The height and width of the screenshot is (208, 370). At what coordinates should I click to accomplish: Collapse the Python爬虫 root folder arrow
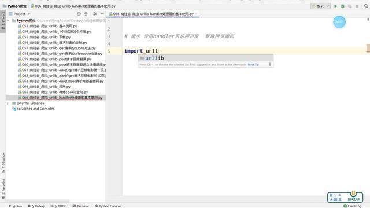pyautogui.click(x=8, y=21)
